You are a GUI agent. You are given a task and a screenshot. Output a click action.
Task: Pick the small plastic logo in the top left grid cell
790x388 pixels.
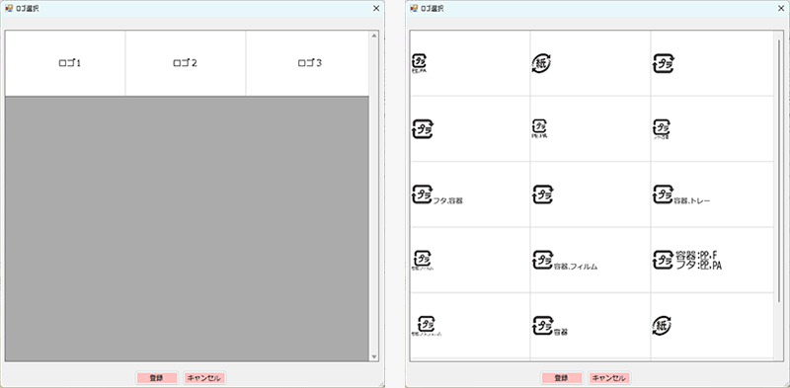[x=419, y=63]
